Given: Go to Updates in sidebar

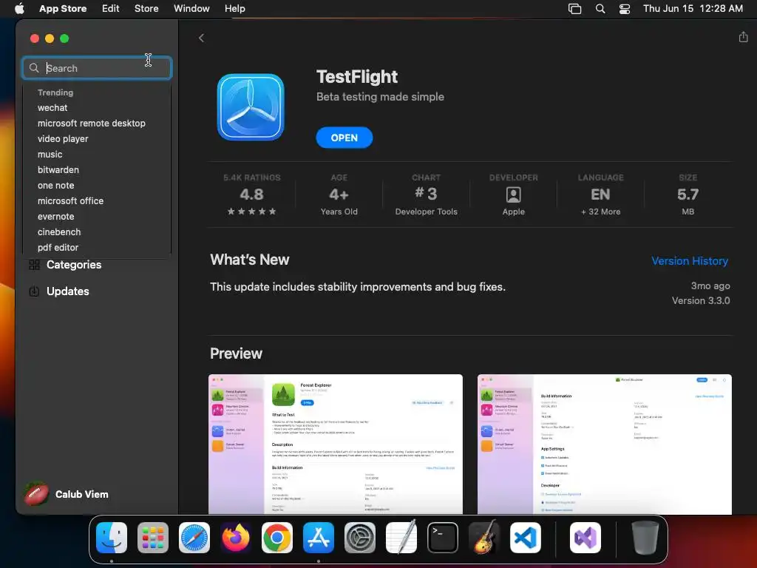Looking at the screenshot, I should pyautogui.click(x=67, y=291).
